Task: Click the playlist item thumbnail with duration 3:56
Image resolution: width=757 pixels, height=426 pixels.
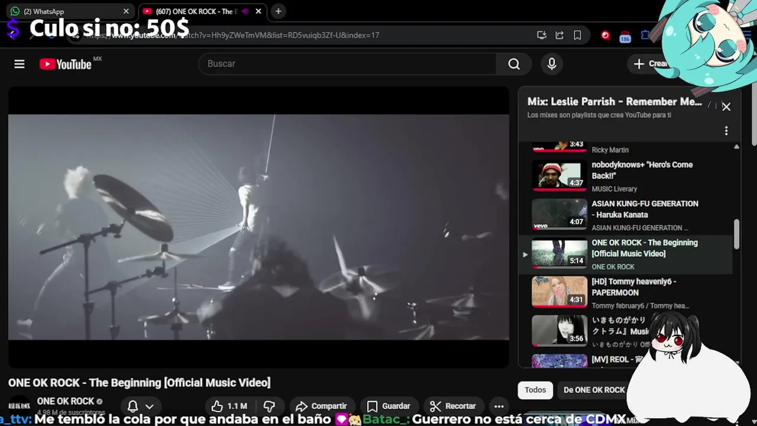Action: click(559, 330)
